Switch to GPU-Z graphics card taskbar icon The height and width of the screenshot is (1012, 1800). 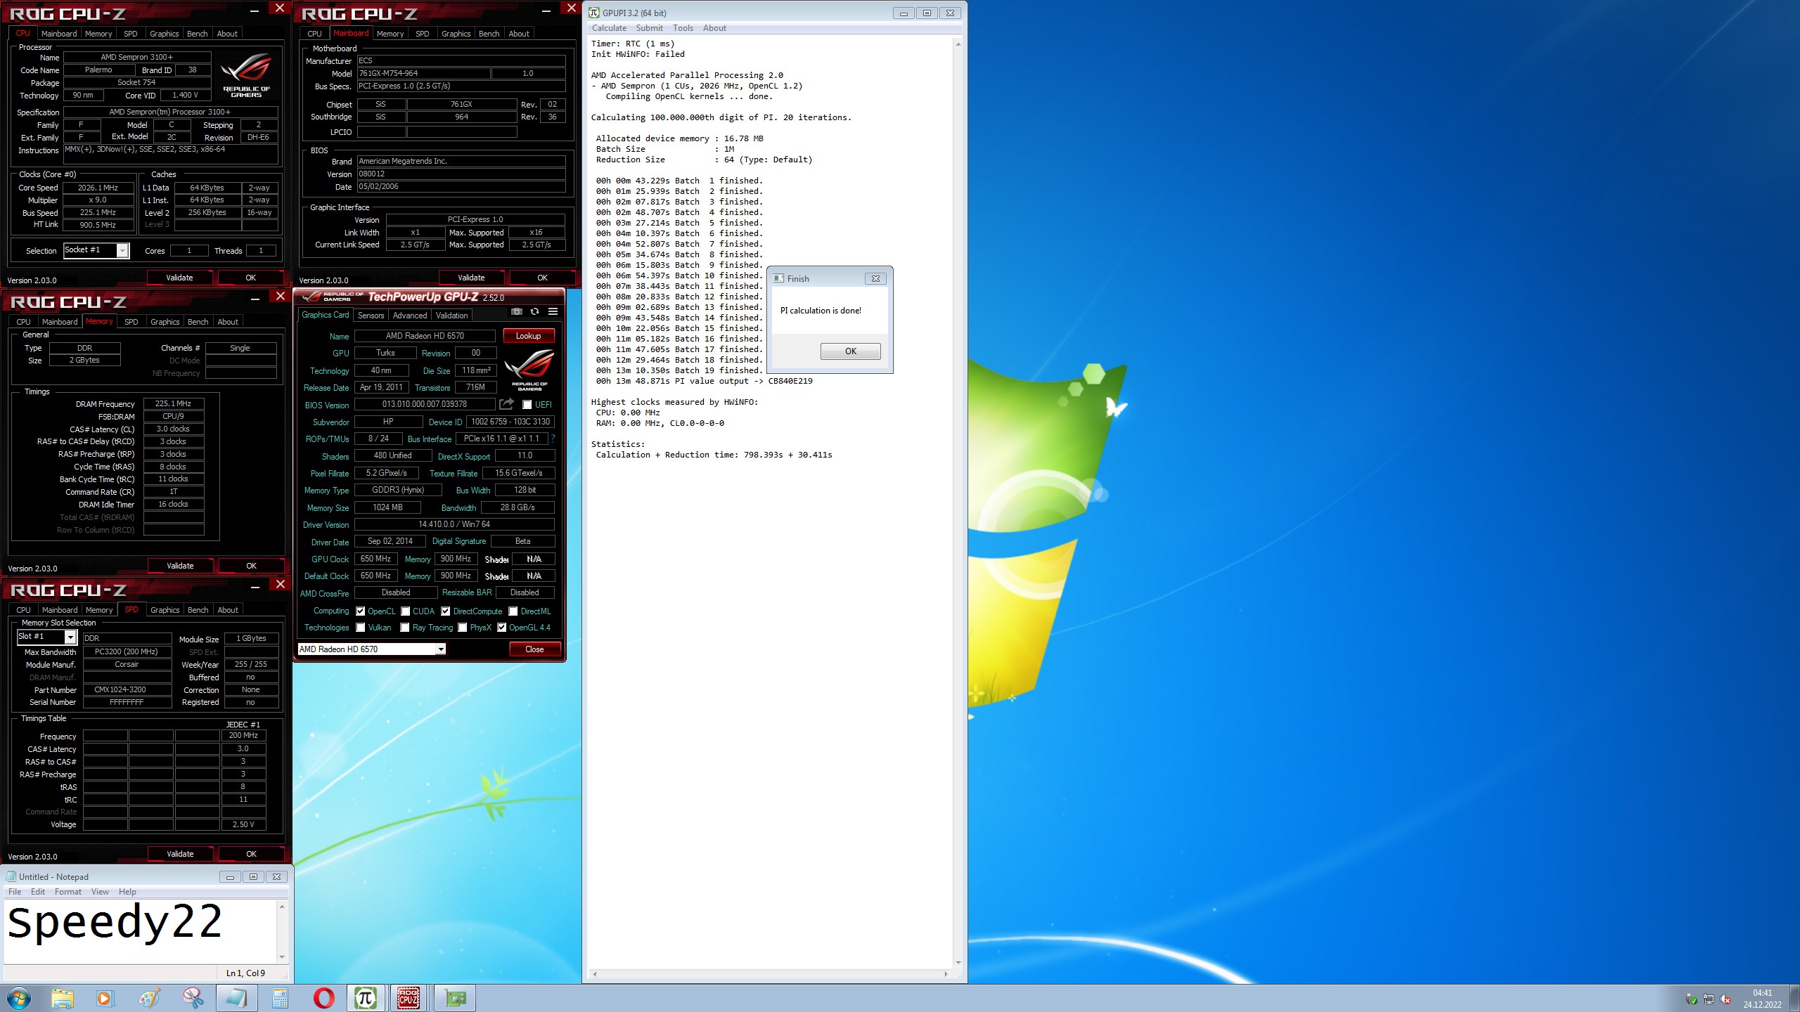tap(455, 998)
